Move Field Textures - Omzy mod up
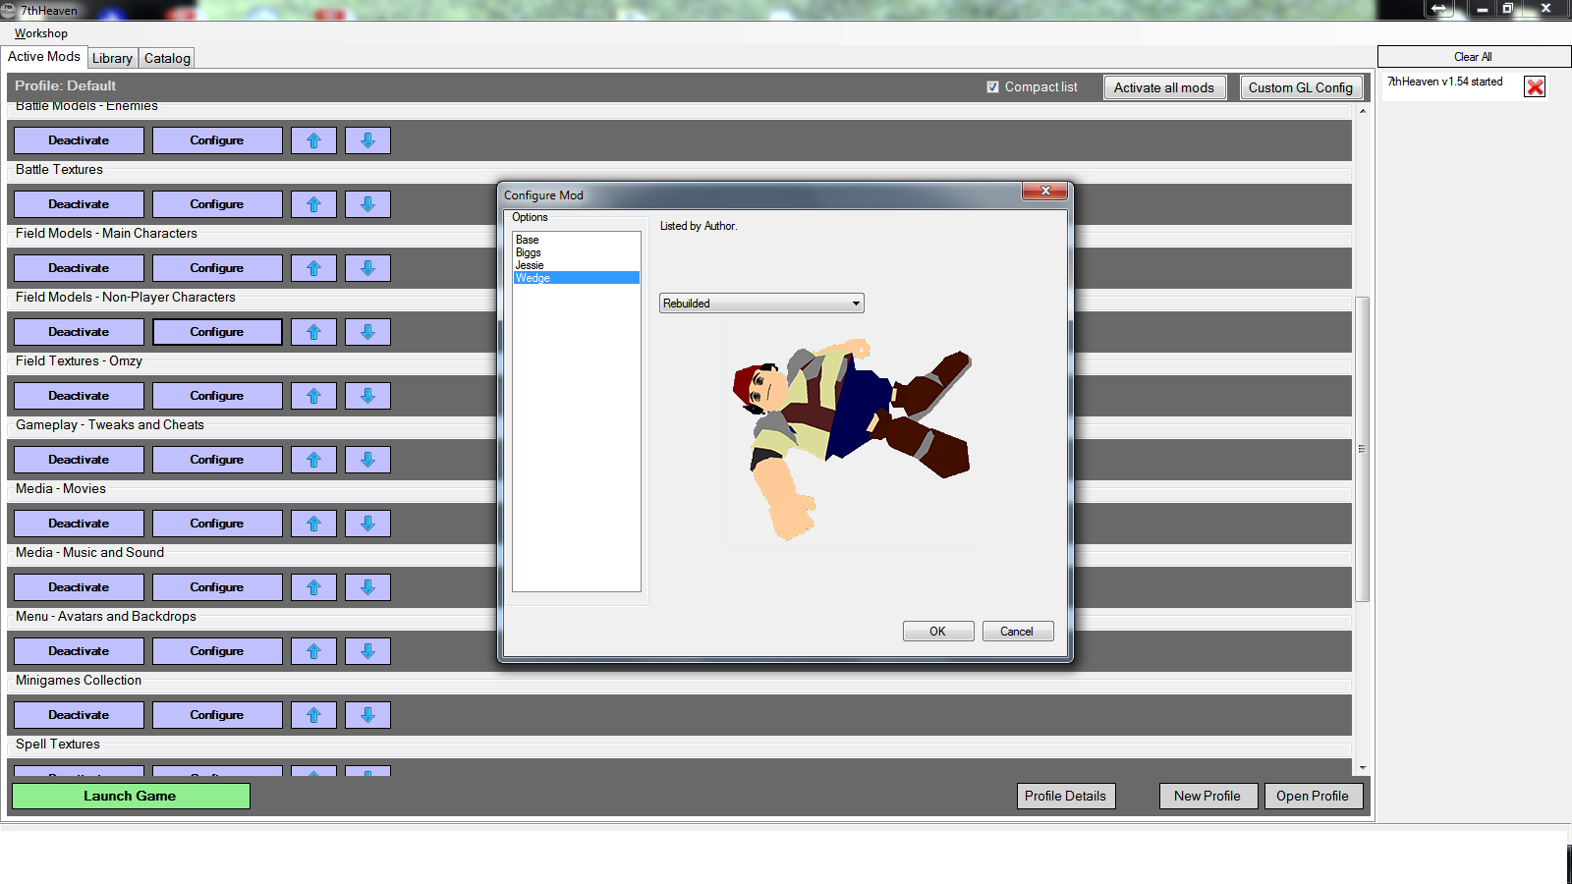The height and width of the screenshot is (884, 1572). pos(314,396)
